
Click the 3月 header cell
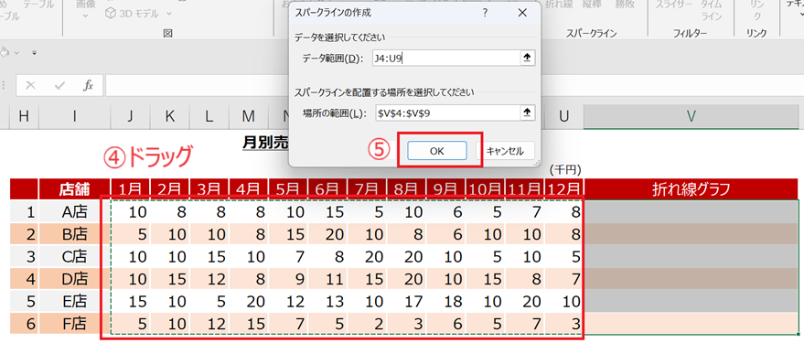click(209, 189)
